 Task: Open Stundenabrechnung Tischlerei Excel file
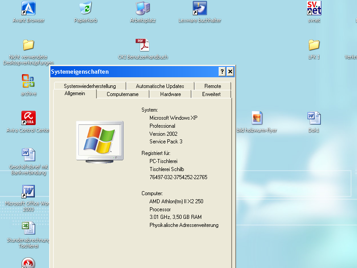tap(29, 235)
